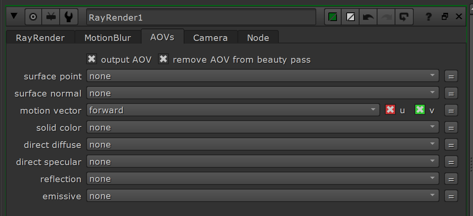Switch to the MotionBlur tab
473x216 pixels.
point(108,38)
